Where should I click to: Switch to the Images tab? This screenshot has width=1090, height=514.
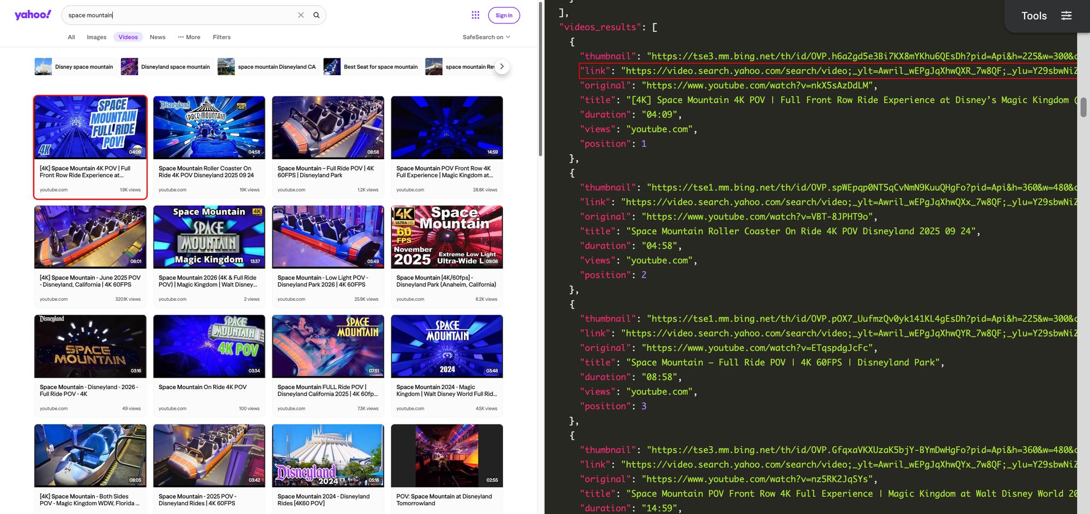point(96,37)
